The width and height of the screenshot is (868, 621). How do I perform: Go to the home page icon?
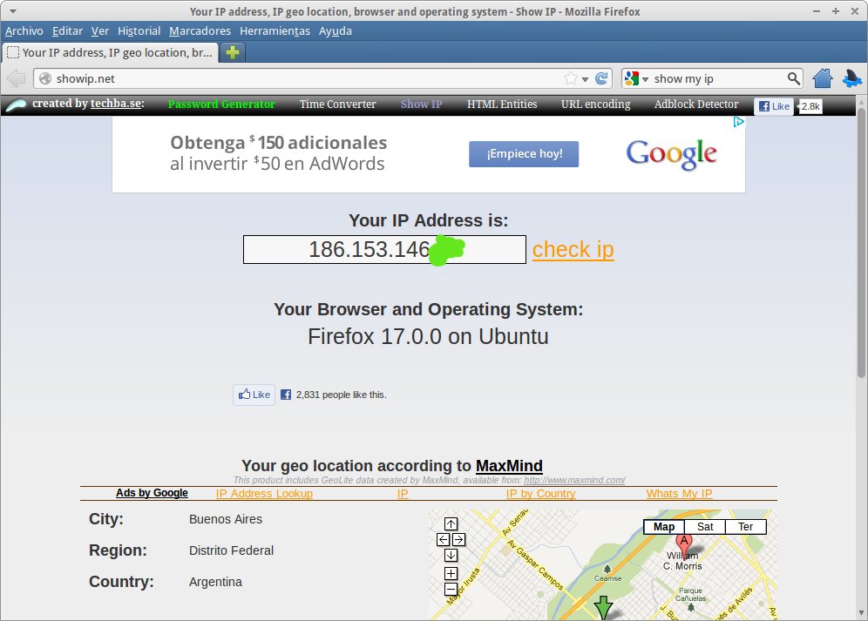[823, 78]
